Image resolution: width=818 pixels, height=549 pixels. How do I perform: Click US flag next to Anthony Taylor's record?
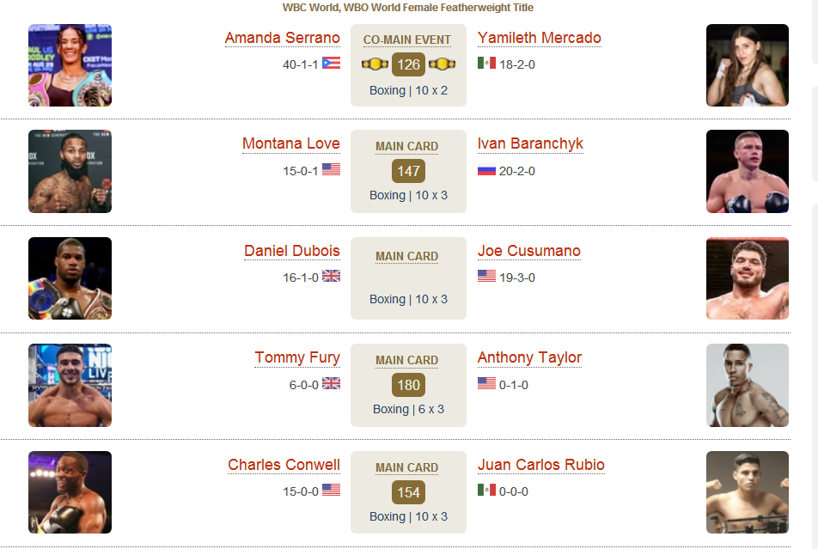[486, 383]
